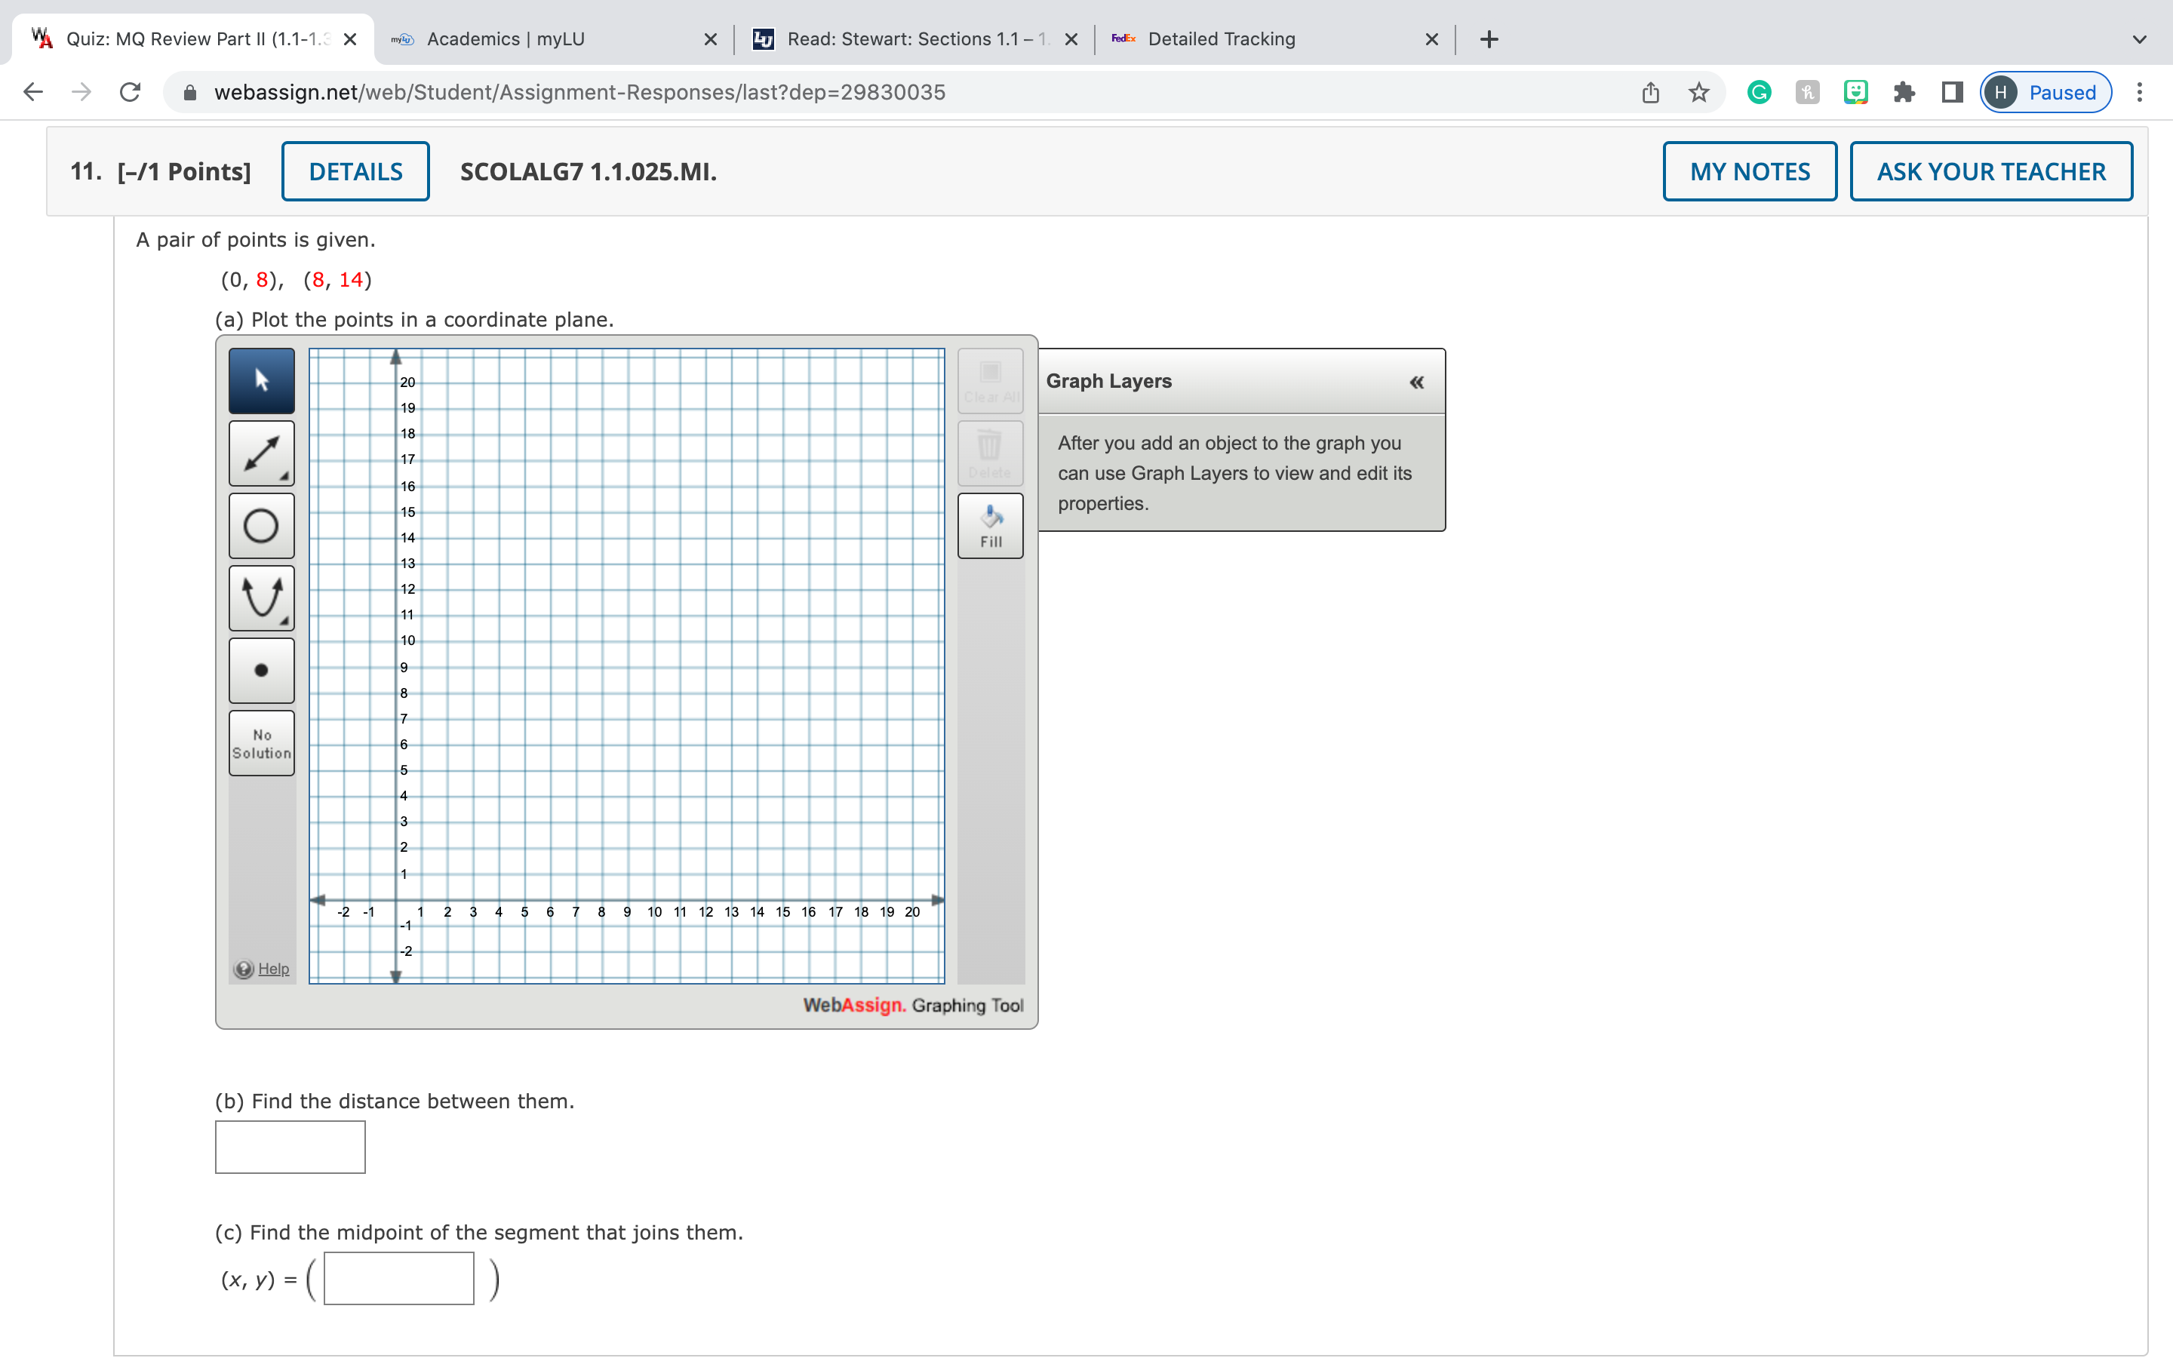This screenshot has height=1358, width=2173.
Task: Collapse the Graph Layers panel
Action: click(x=1416, y=383)
